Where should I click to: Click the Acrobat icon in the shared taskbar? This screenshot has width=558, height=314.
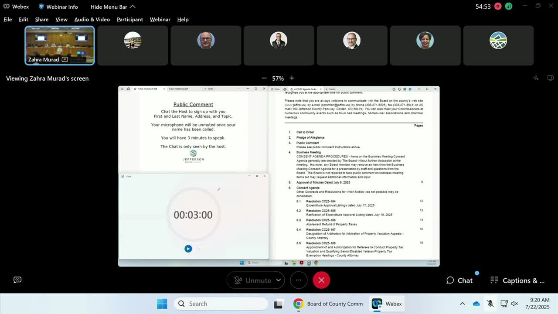click(301, 263)
